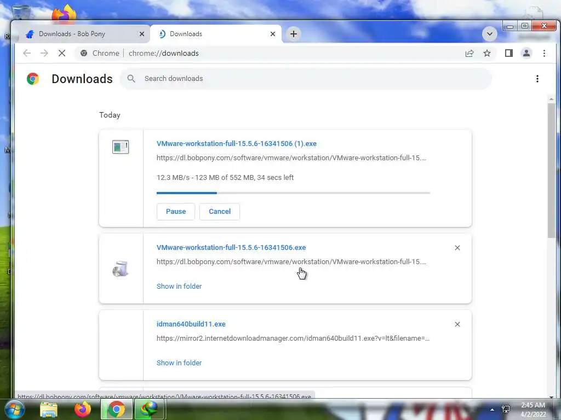This screenshot has height=420, width=561.
Task: Click the share page icon in address bar
Action: tap(470, 53)
